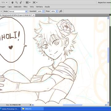The height and width of the screenshot is (111, 111).
Task: Open the Imagen menu
Action: pyautogui.click(x=2, y=7)
